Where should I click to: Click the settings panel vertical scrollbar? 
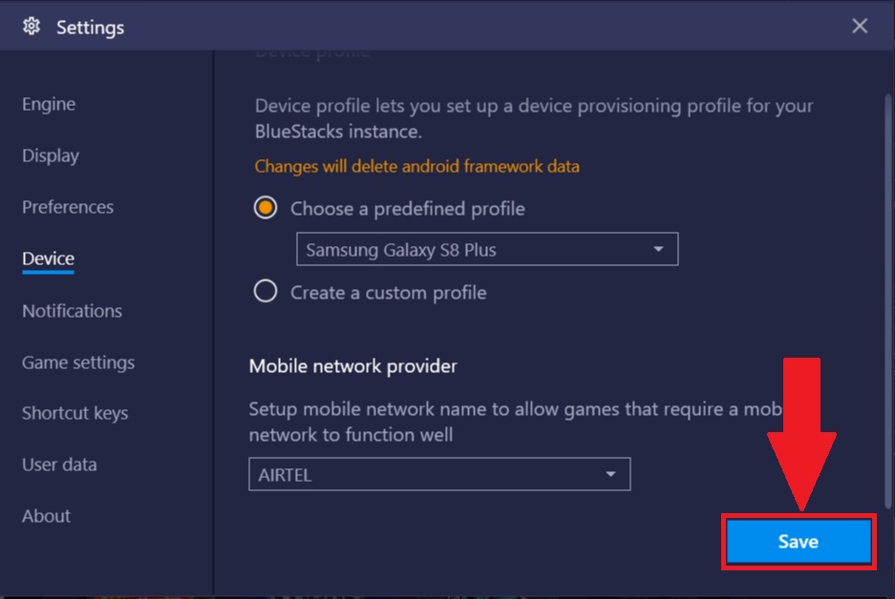coord(887,302)
